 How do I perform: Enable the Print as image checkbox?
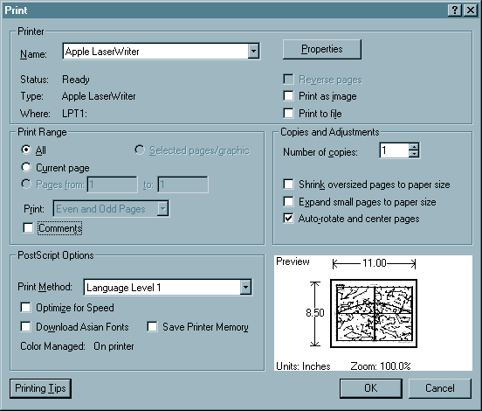(x=288, y=95)
